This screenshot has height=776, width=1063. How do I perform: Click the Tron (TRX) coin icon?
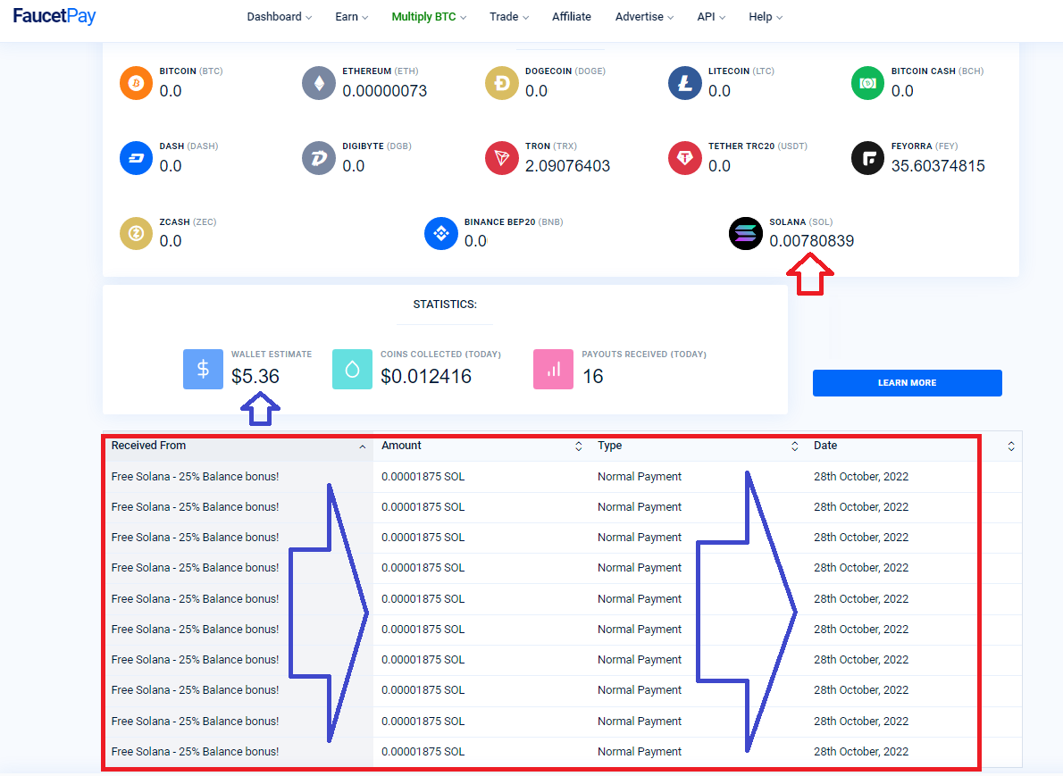pyautogui.click(x=502, y=158)
